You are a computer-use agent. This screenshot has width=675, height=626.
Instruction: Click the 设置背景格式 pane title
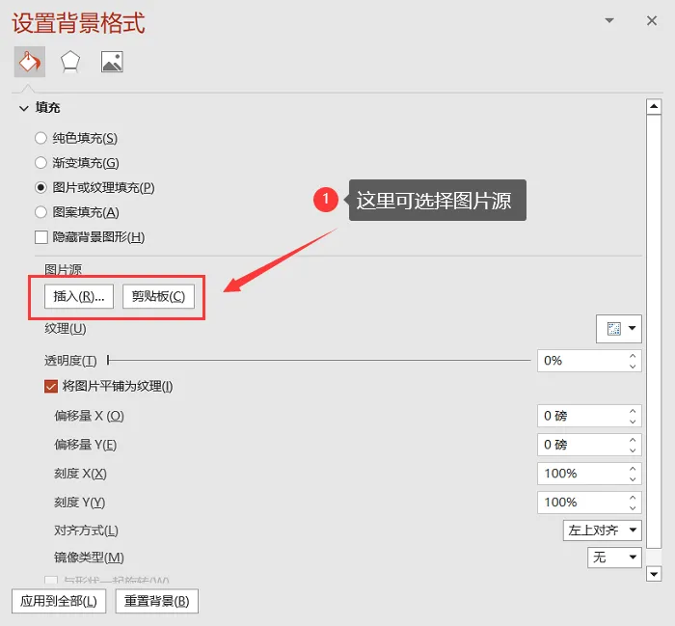pos(78,22)
